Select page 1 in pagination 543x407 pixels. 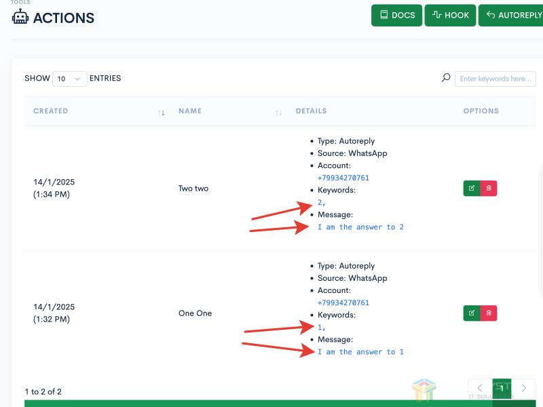coord(502,388)
